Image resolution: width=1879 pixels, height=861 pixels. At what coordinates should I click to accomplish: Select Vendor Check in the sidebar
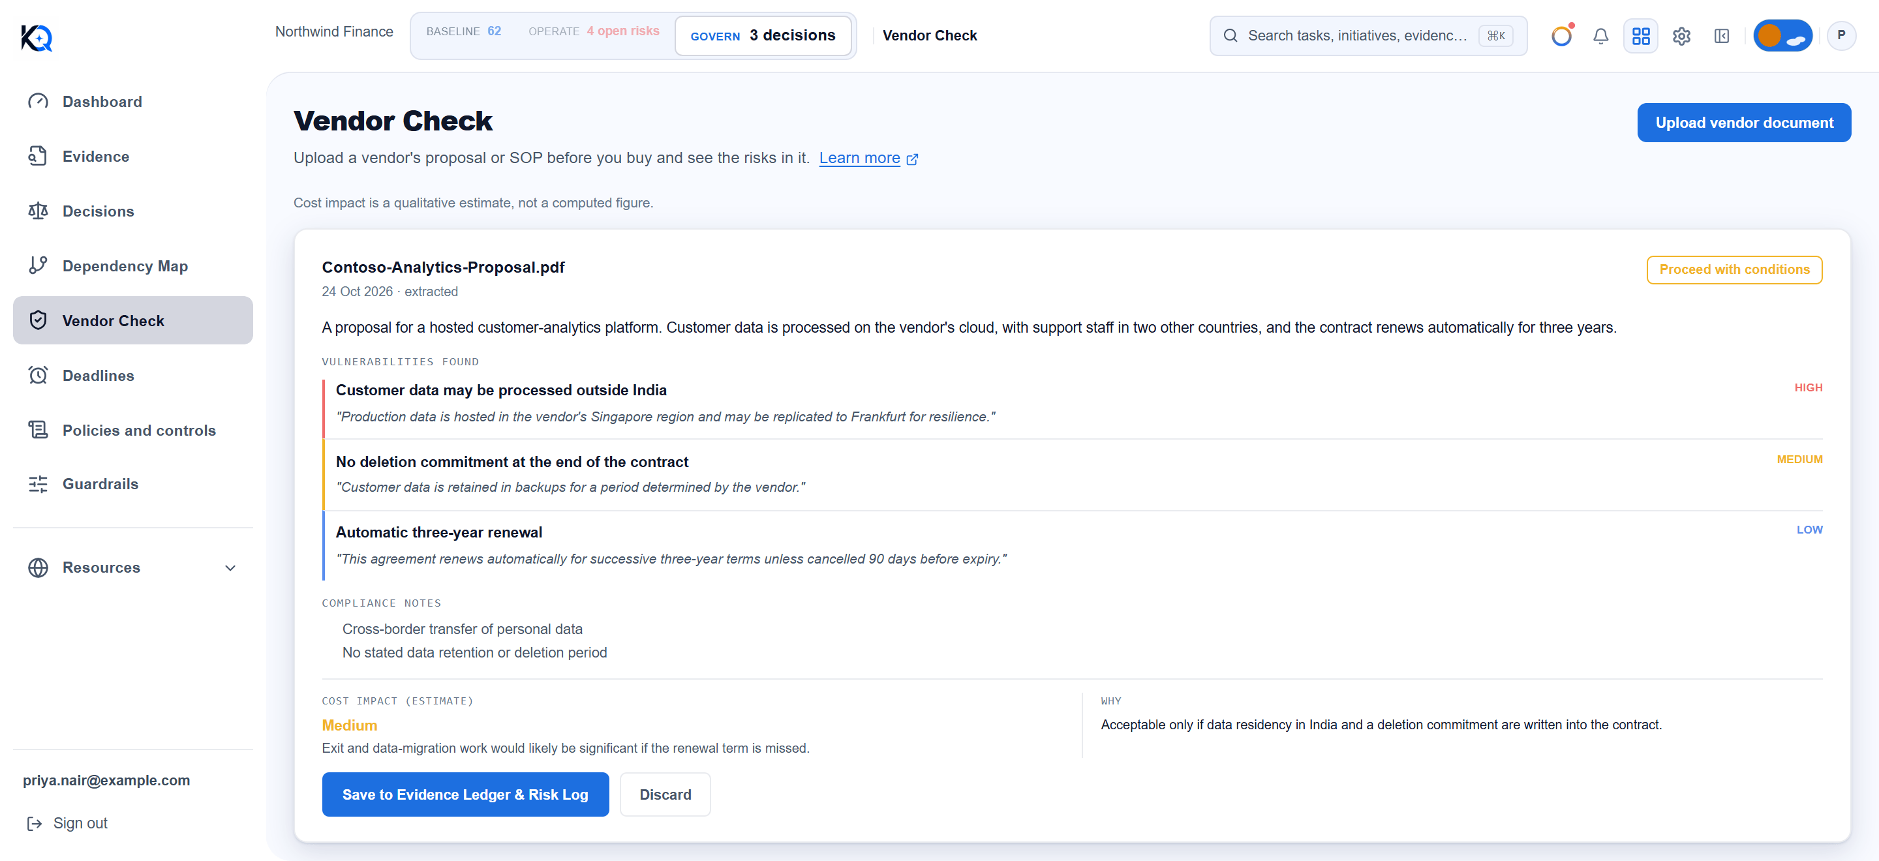[x=132, y=320]
